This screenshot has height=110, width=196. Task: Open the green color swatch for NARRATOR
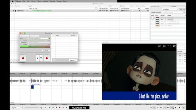157,22
